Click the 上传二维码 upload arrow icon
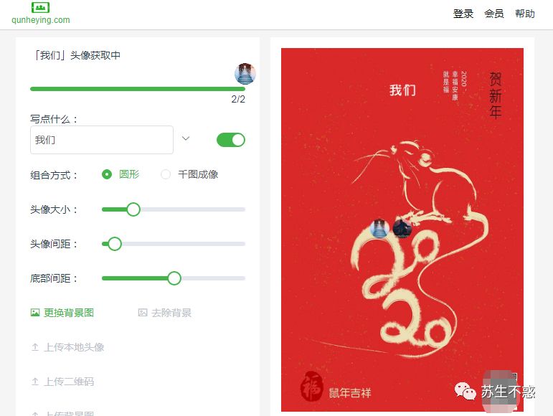Screen dimensions: 553x416 [x=35, y=382]
